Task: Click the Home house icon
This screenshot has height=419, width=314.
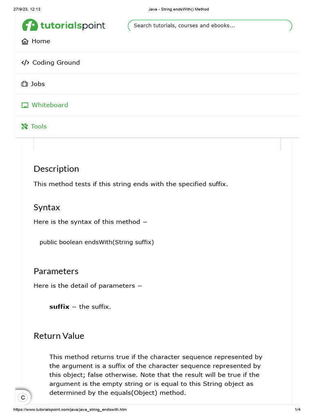Action: 25,41
